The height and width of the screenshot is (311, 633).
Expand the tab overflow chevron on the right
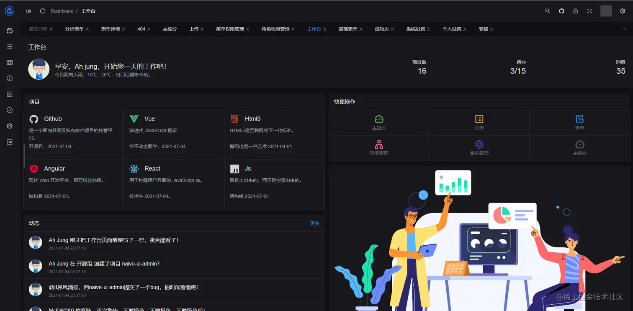pyautogui.click(x=625, y=29)
